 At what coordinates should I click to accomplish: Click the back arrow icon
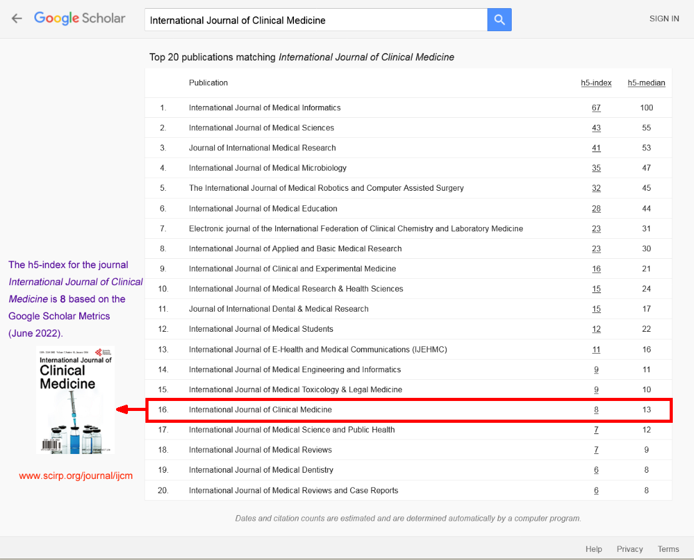tap(17, 19)
